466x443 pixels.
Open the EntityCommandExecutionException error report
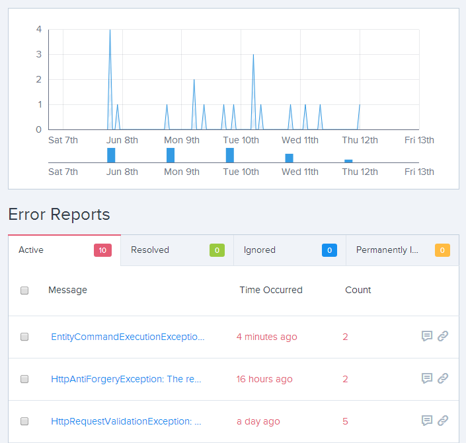coord(128,337)
